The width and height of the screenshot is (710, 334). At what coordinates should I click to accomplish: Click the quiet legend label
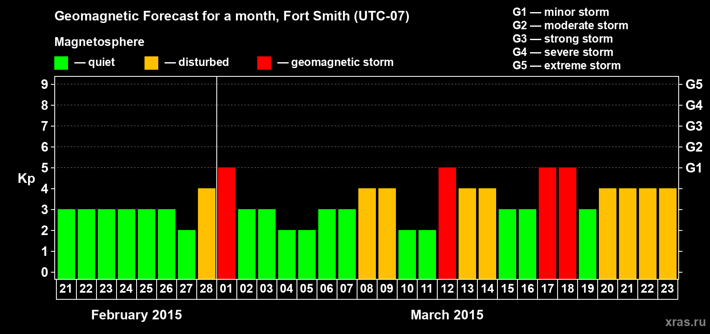101,62
